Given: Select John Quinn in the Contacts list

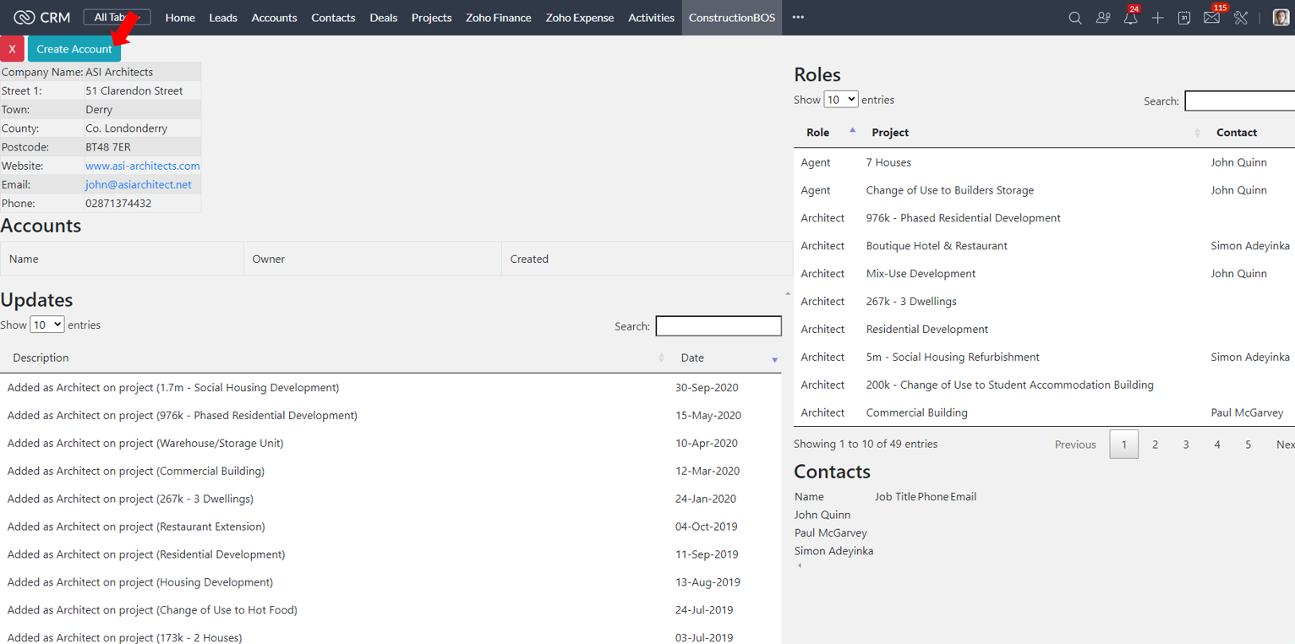Looking at the screenshot, I should point(822,515).
